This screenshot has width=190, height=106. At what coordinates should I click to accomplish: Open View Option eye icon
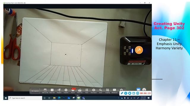pos(94,91)
